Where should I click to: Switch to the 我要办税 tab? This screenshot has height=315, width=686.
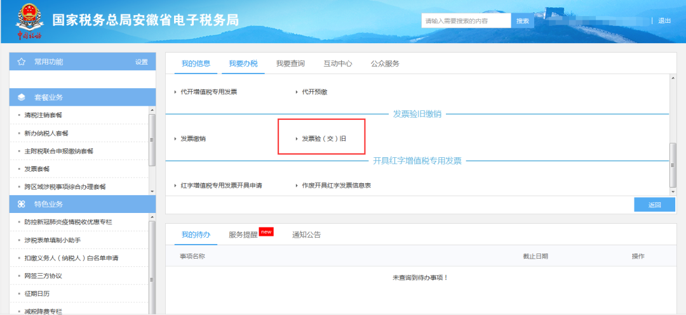coord(243,64)
